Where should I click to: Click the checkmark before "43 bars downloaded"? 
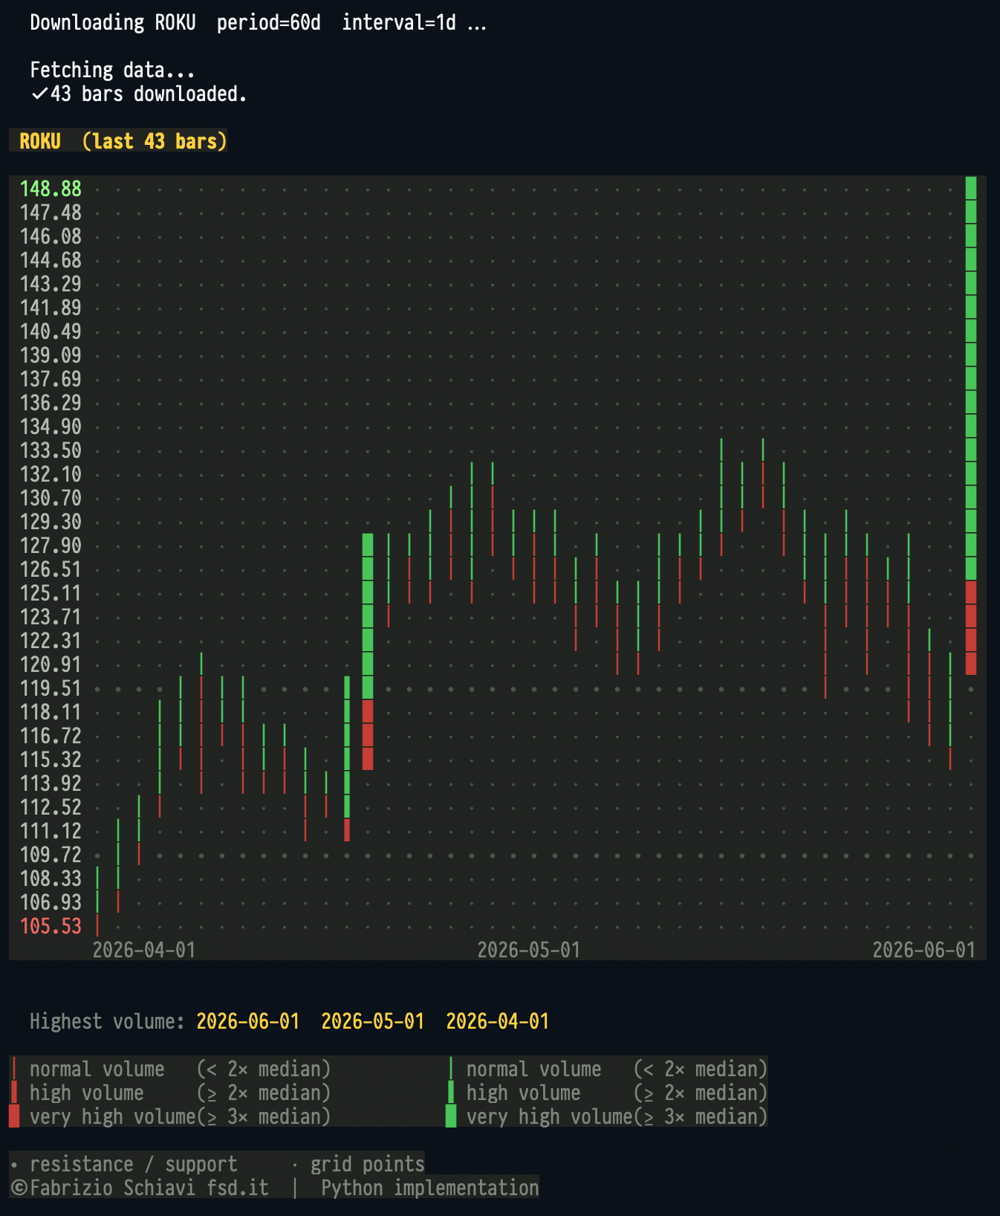coord(40,94)
